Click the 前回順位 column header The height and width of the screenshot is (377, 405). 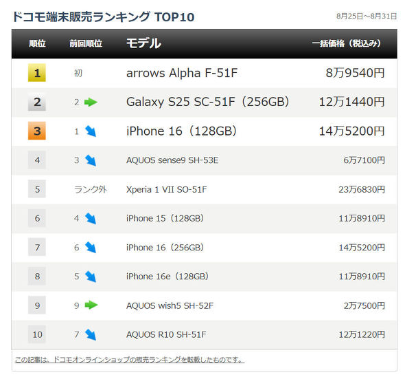click(x=86, y=43)
